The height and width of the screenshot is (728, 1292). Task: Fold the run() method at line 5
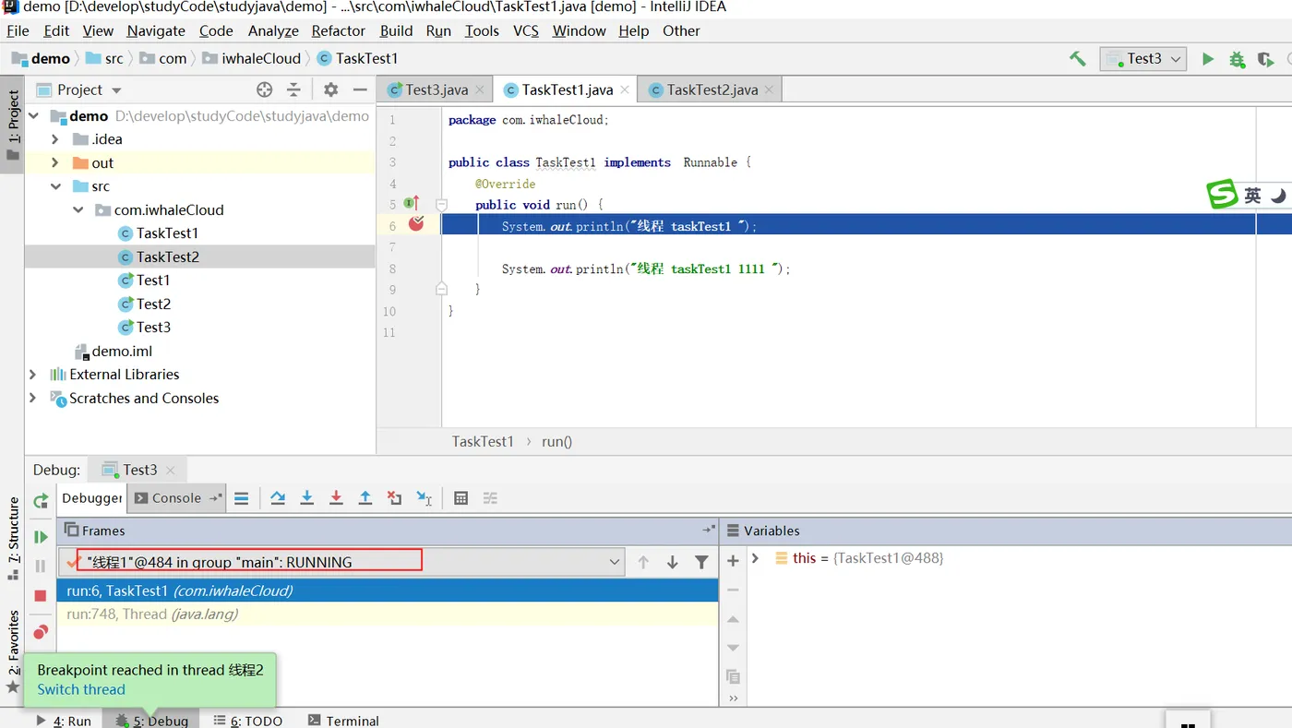(x=441, y=204)
